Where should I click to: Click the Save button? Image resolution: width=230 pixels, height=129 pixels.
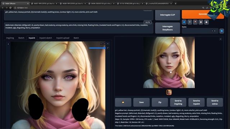[141, 102]
